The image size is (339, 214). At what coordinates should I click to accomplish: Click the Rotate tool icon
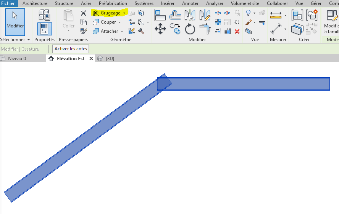pos(190,29)
